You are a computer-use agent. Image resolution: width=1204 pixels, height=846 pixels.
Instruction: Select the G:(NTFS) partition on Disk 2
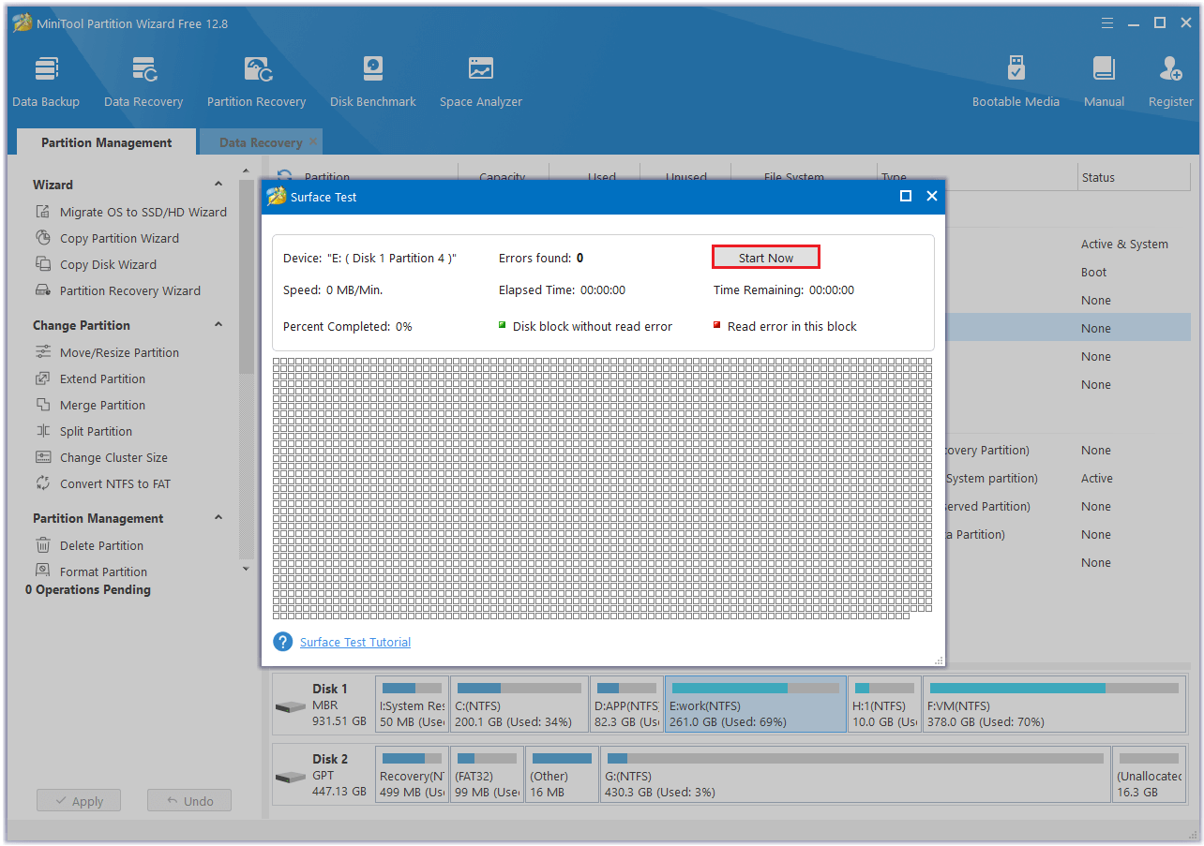point(855,775)
